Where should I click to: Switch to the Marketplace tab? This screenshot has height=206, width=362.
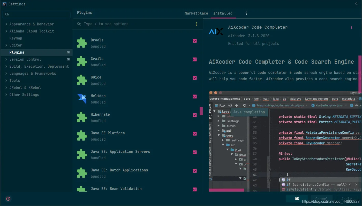[196, 13]
